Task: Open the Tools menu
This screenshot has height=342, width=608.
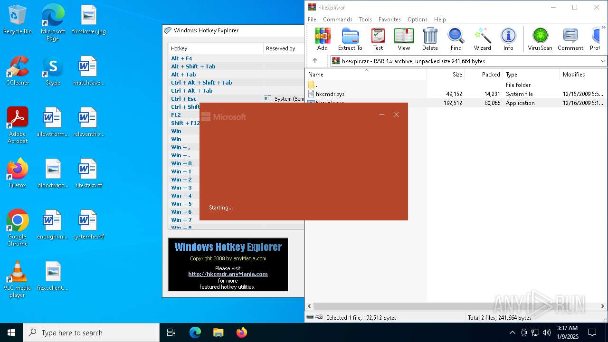Action: pos(365,19)
